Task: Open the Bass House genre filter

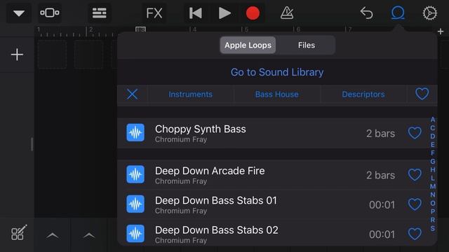Action: pyautogui.click(x=277, y=94)
